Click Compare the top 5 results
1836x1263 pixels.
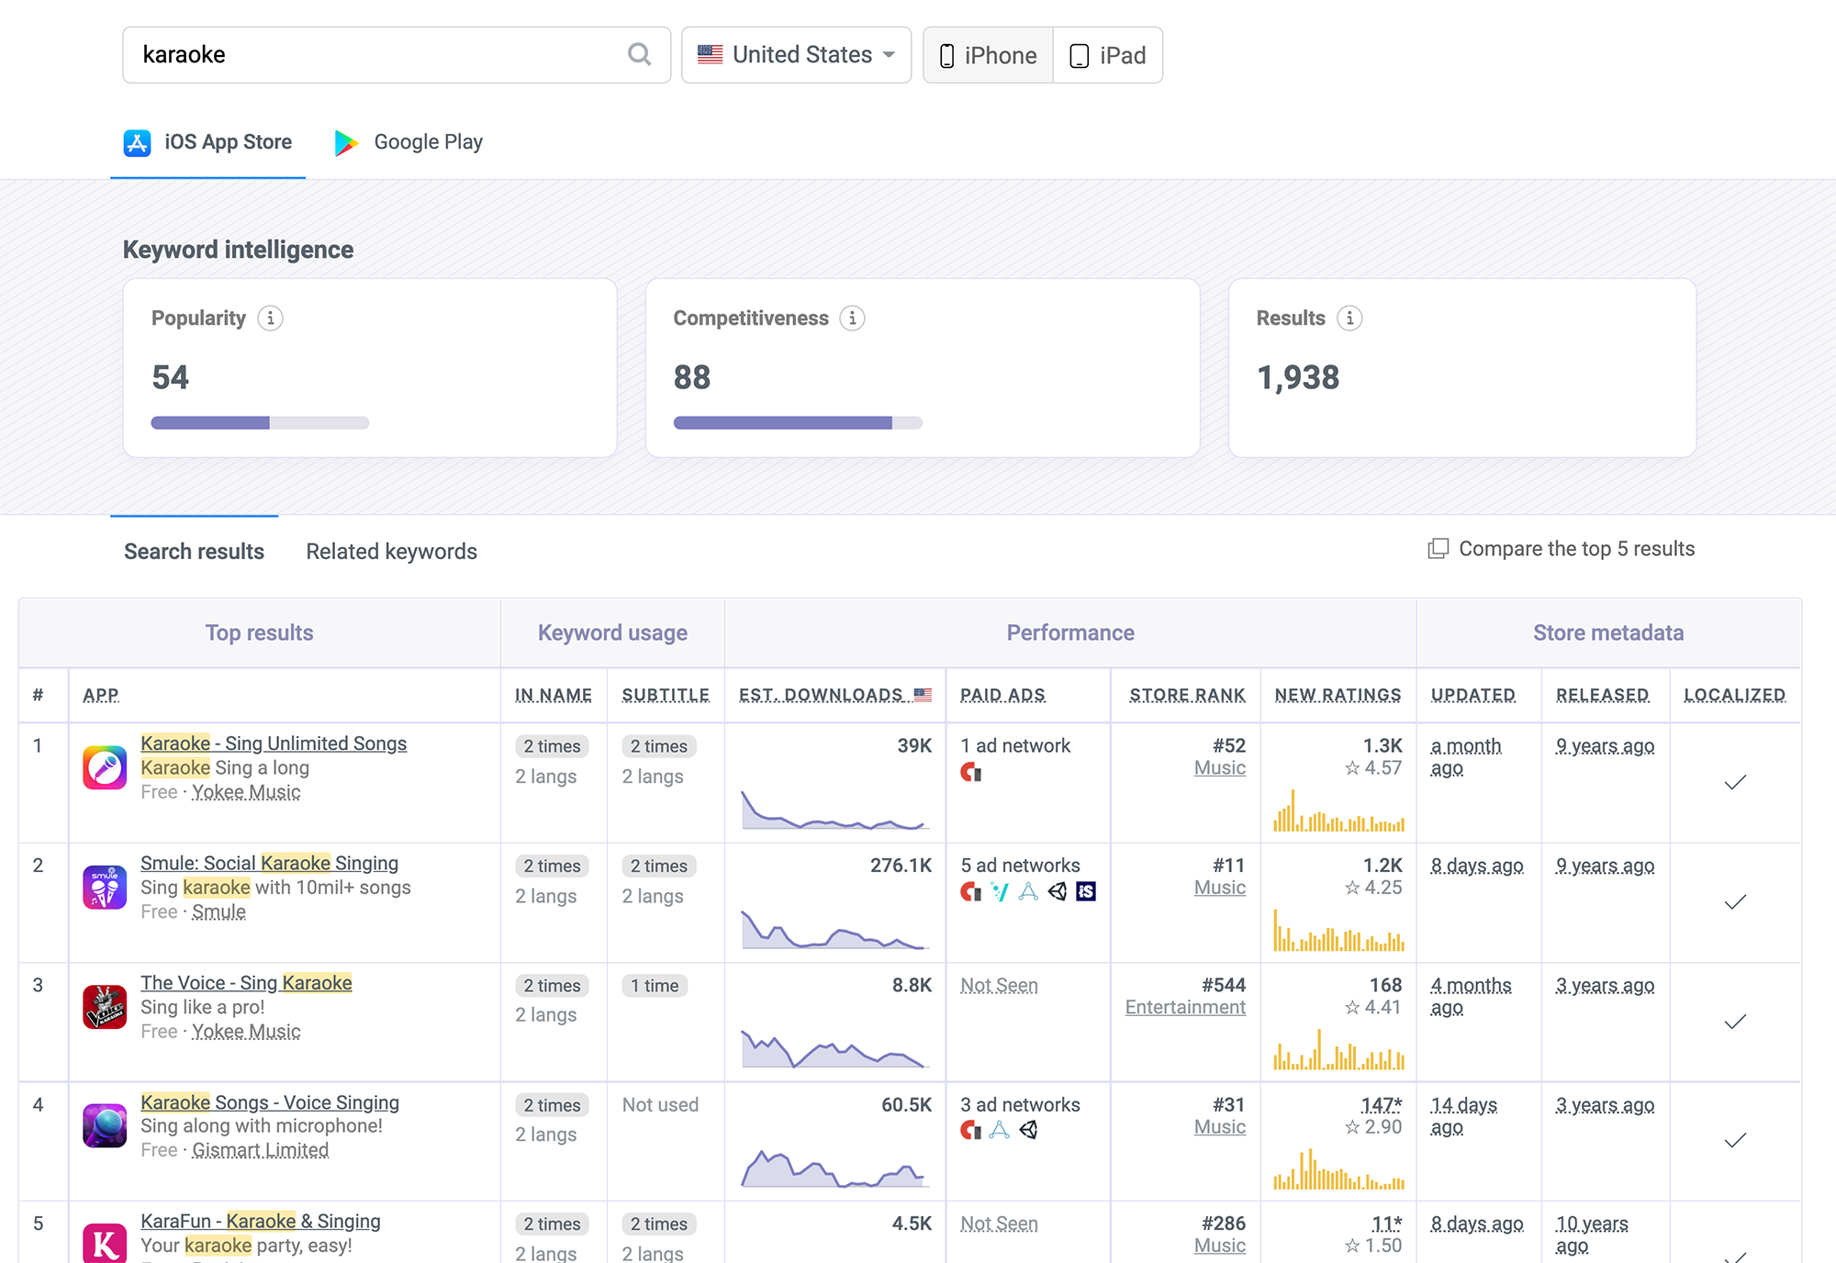(1562, 549)
